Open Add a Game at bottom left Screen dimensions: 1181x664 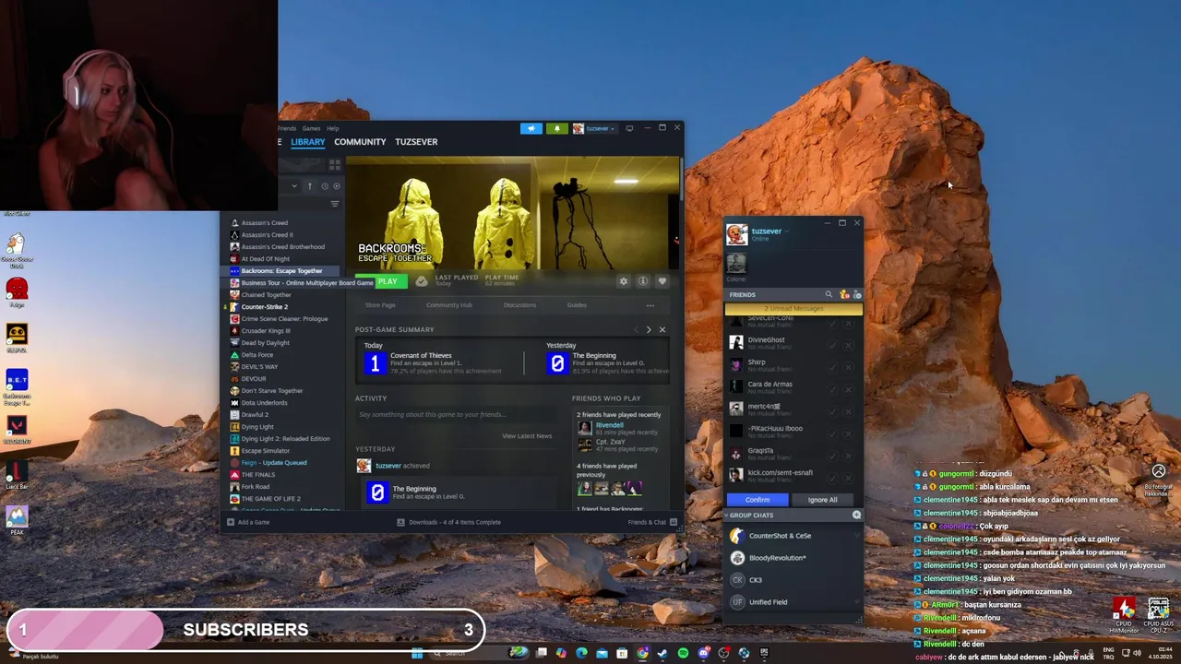point(247,522)
